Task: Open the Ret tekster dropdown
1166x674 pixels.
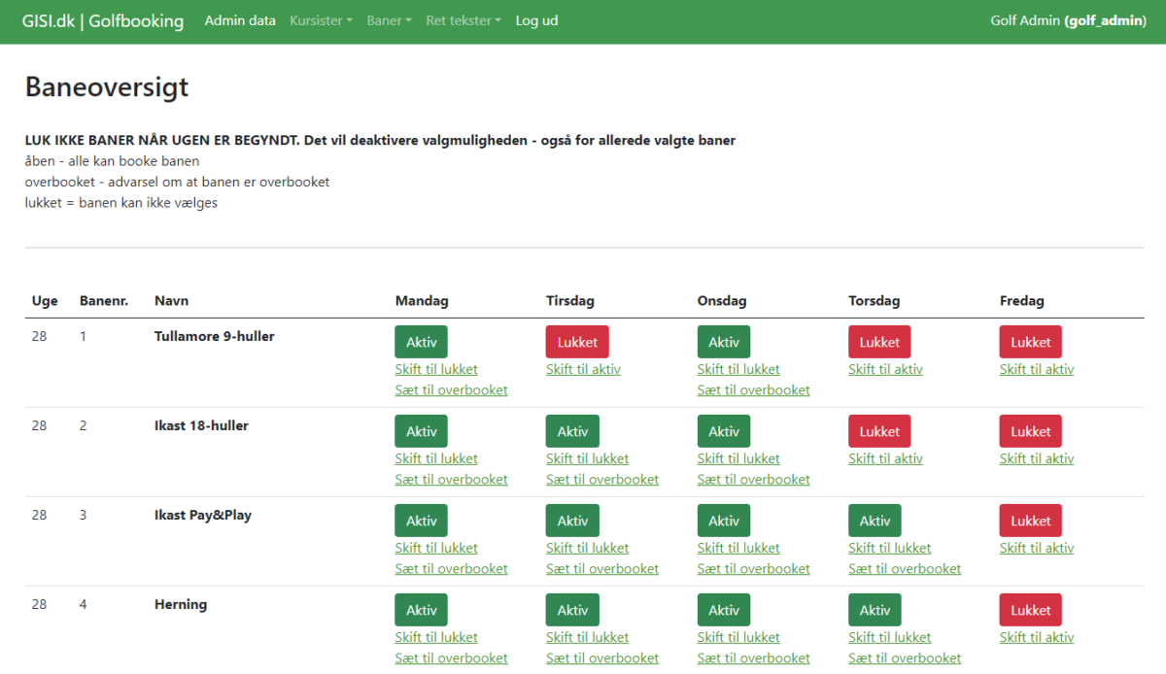Action: 463,20
